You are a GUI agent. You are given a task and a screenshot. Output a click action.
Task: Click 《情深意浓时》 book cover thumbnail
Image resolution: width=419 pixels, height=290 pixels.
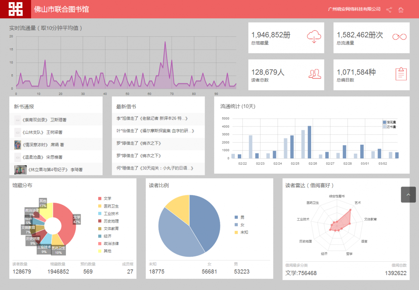click(18, 145)
